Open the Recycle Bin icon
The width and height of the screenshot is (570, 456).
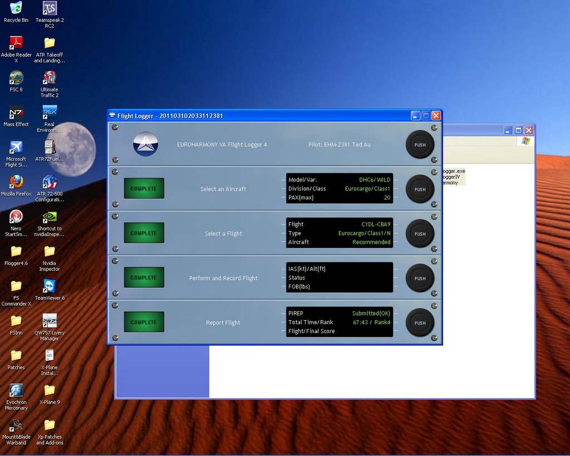(16, 9)
